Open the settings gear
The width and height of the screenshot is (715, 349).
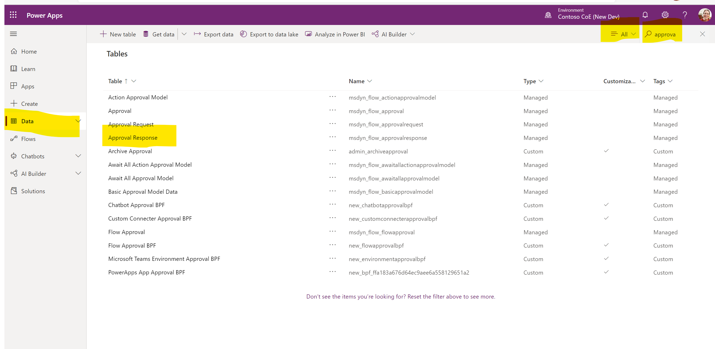point(665,15)
